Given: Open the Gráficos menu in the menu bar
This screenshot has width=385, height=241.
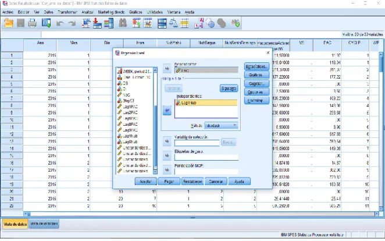Looking at the screenshot, I should click(x=136, y=12).
